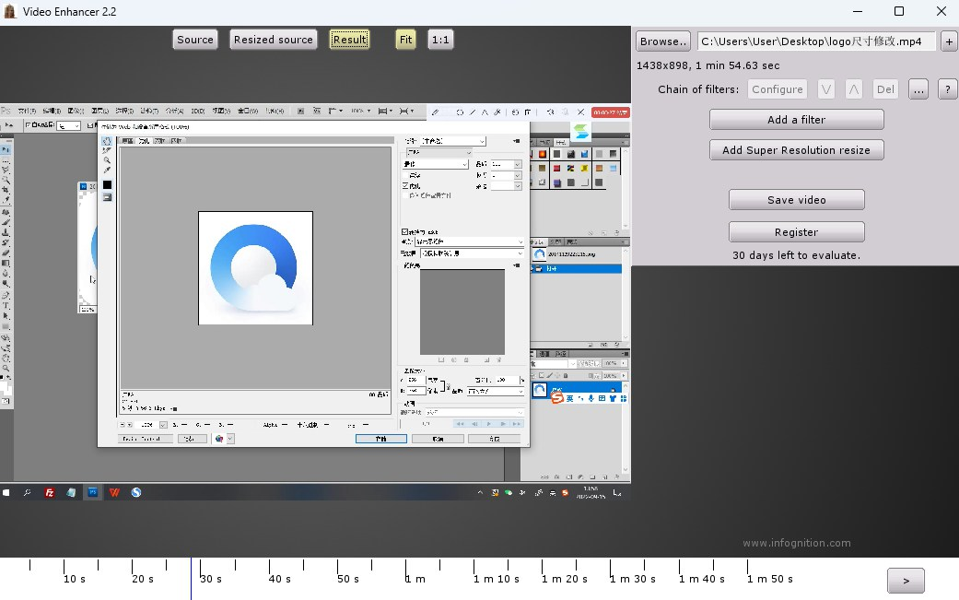This screenshot has height=600, width=959.
Task: Open the Register dialog
Action: [796, 232]
